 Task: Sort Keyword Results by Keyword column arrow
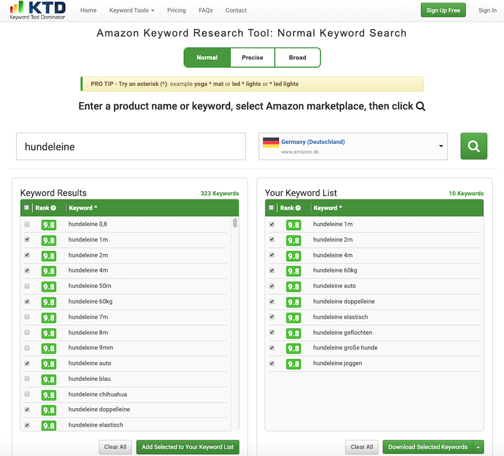tap(96, 208)
